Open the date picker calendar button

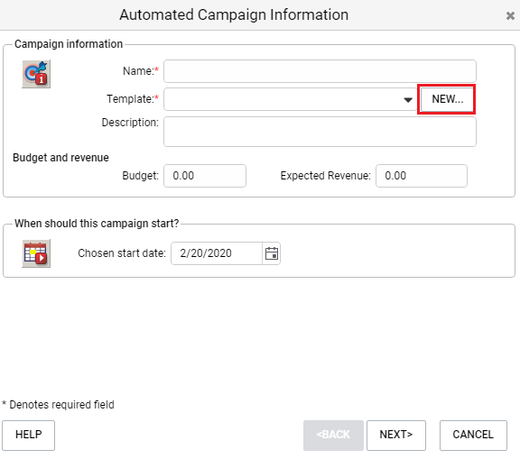pos(271,253)
